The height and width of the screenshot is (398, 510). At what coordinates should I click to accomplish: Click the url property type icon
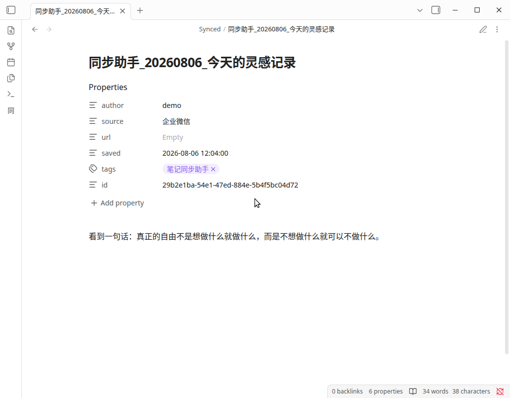[93, 137]
